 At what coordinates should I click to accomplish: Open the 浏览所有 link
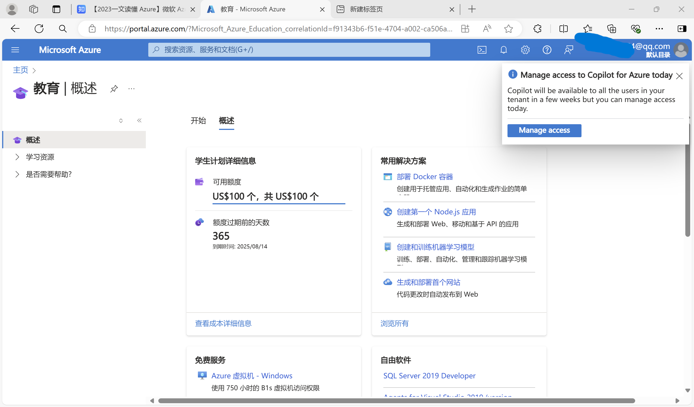coord(394,323)
